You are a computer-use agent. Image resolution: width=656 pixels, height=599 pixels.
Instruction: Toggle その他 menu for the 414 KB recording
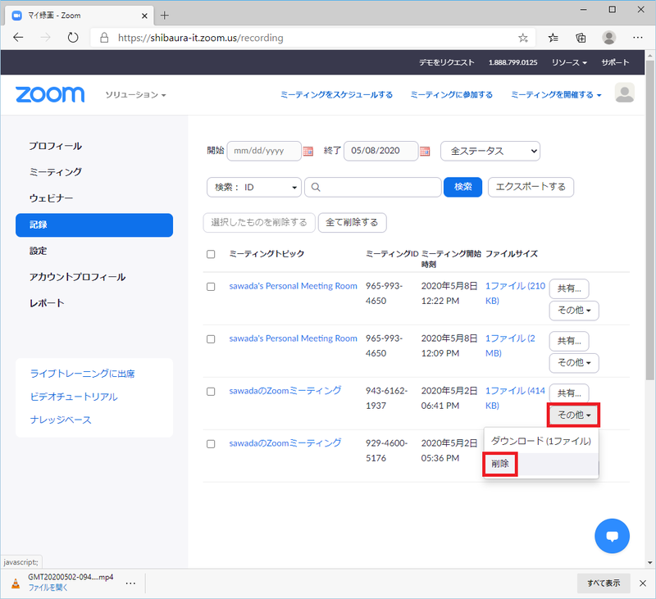[x=573, y=415]
